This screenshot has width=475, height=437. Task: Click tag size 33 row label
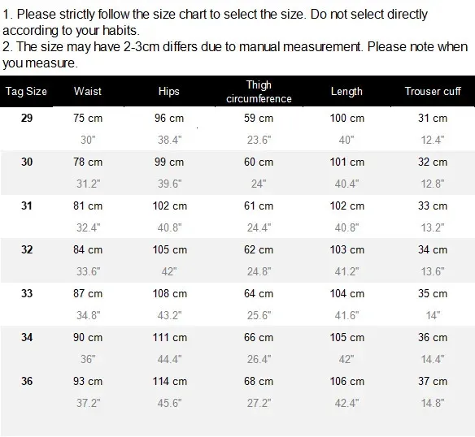pos(27,293)
